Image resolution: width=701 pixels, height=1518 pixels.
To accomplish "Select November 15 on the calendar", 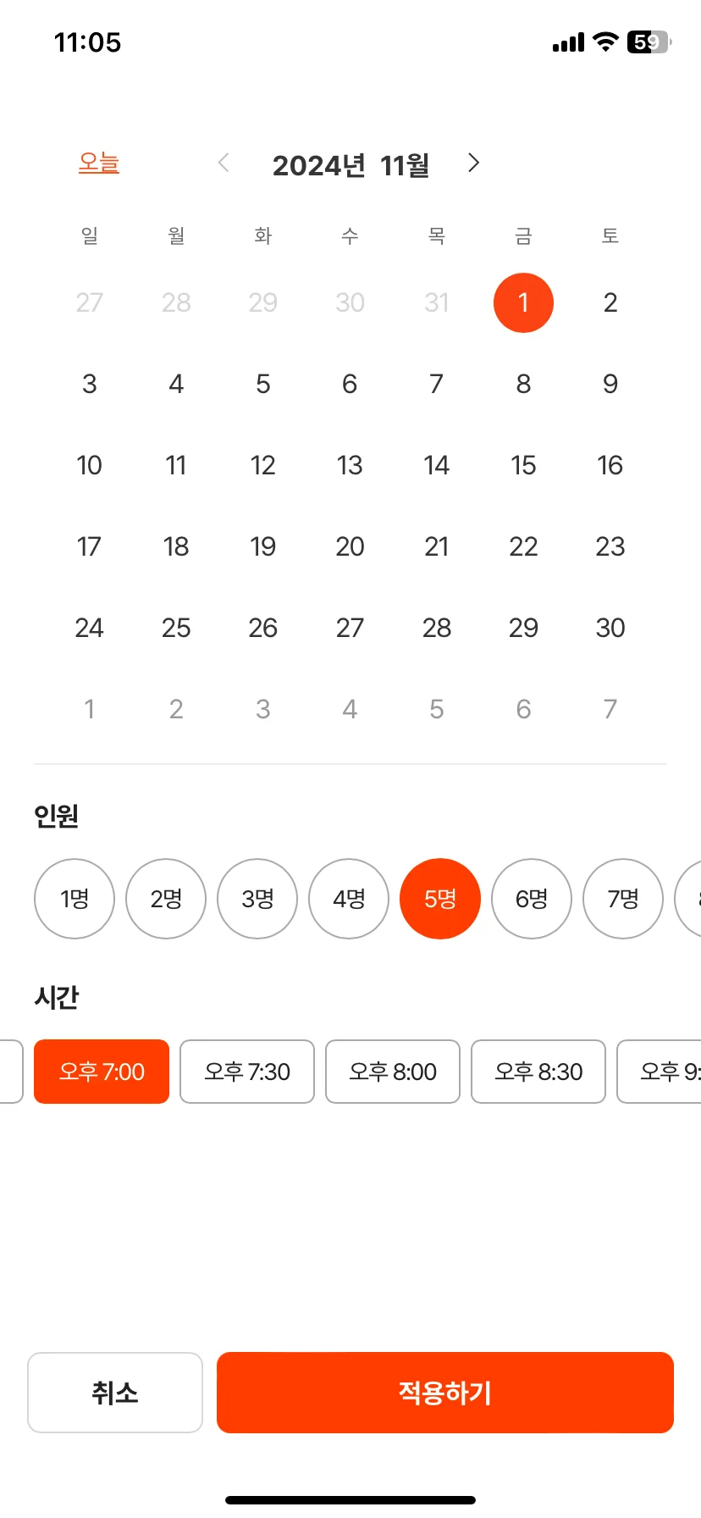I will pos(523,465).
